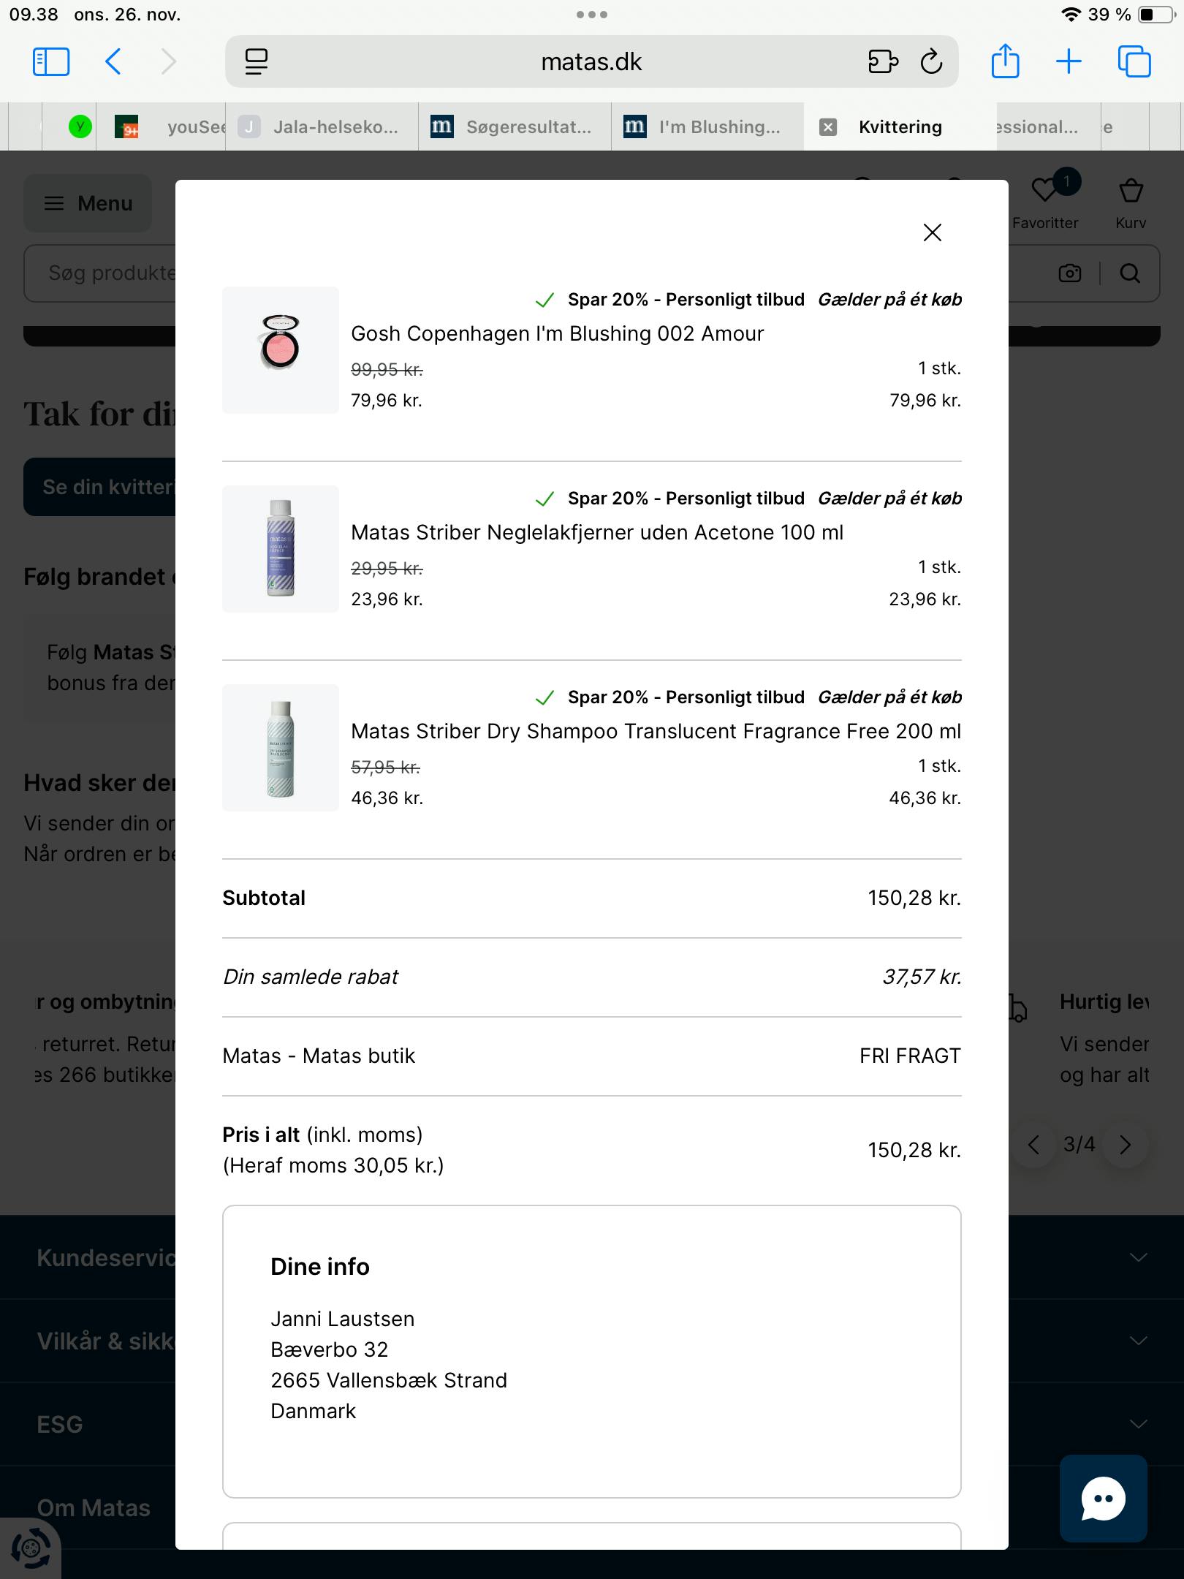Open the Menu button

coord(88,203)
